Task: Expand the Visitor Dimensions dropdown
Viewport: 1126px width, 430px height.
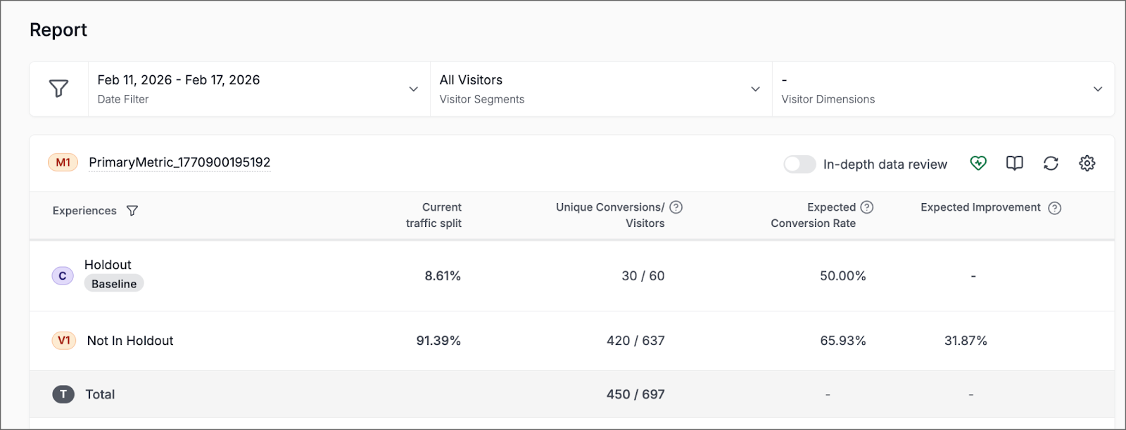Action: point(1097,89)
